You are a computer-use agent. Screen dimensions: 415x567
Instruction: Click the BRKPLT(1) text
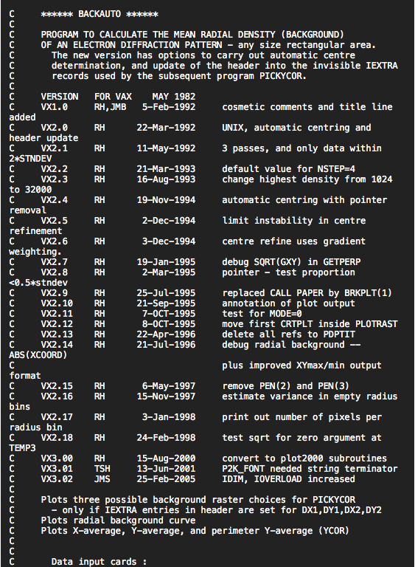pos(367,293)
